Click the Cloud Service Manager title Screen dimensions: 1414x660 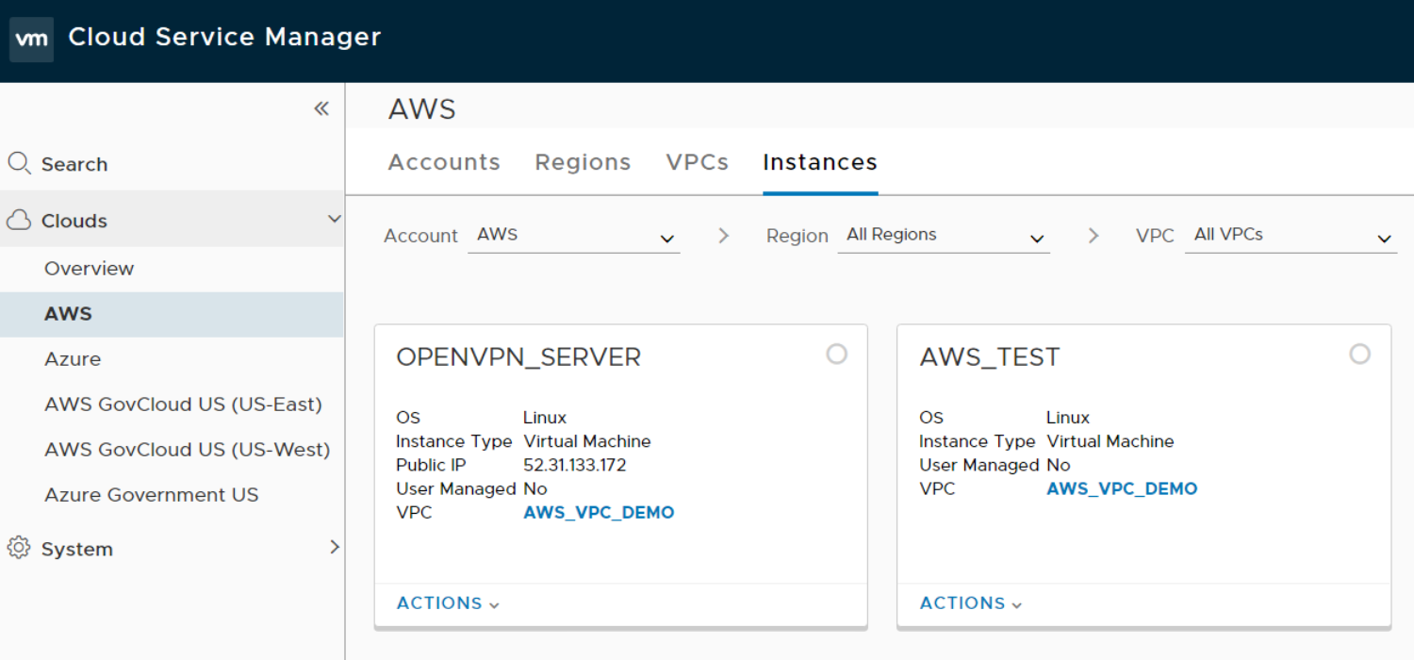pyautogui.click(x=224, y=38)
